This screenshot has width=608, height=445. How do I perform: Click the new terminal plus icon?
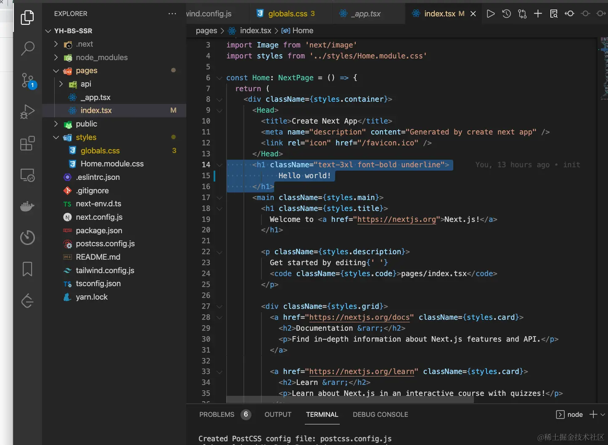tap(593, 415)
